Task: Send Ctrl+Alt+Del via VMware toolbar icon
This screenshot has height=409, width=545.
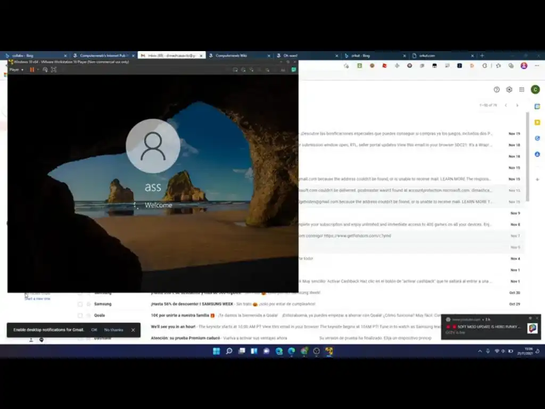Action: coord(45,70)
